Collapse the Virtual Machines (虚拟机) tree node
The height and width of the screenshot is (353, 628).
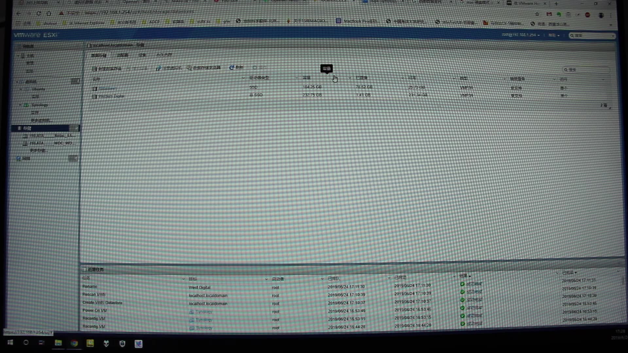click(x=17, y=82)
